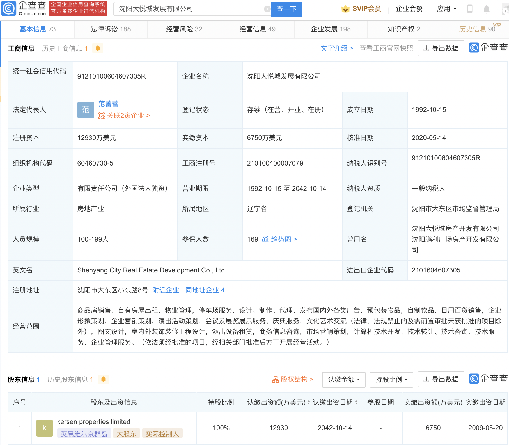This screenshot has width=509, height=445.
Task: Open the 趋势图 chart icon
Action: (265, 239)
